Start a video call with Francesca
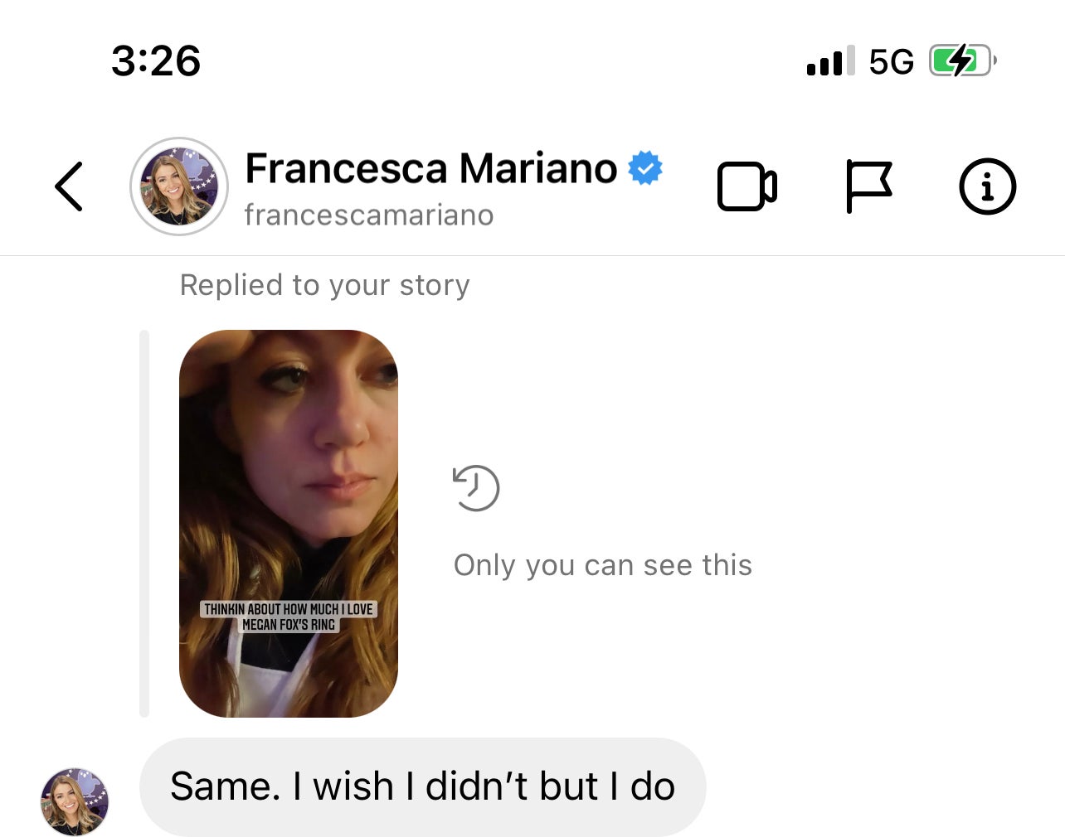The image size is (1065, 837). pyautogui.click(x=746, y=186)
